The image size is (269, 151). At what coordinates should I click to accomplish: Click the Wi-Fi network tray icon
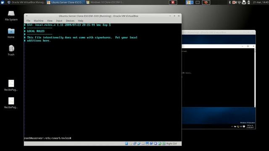point(239,2)
